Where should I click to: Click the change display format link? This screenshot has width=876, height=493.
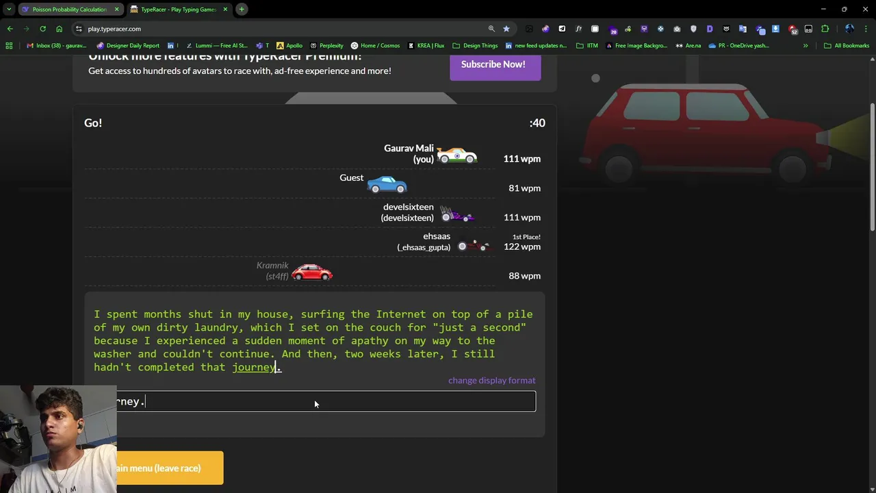pos(491,380)
